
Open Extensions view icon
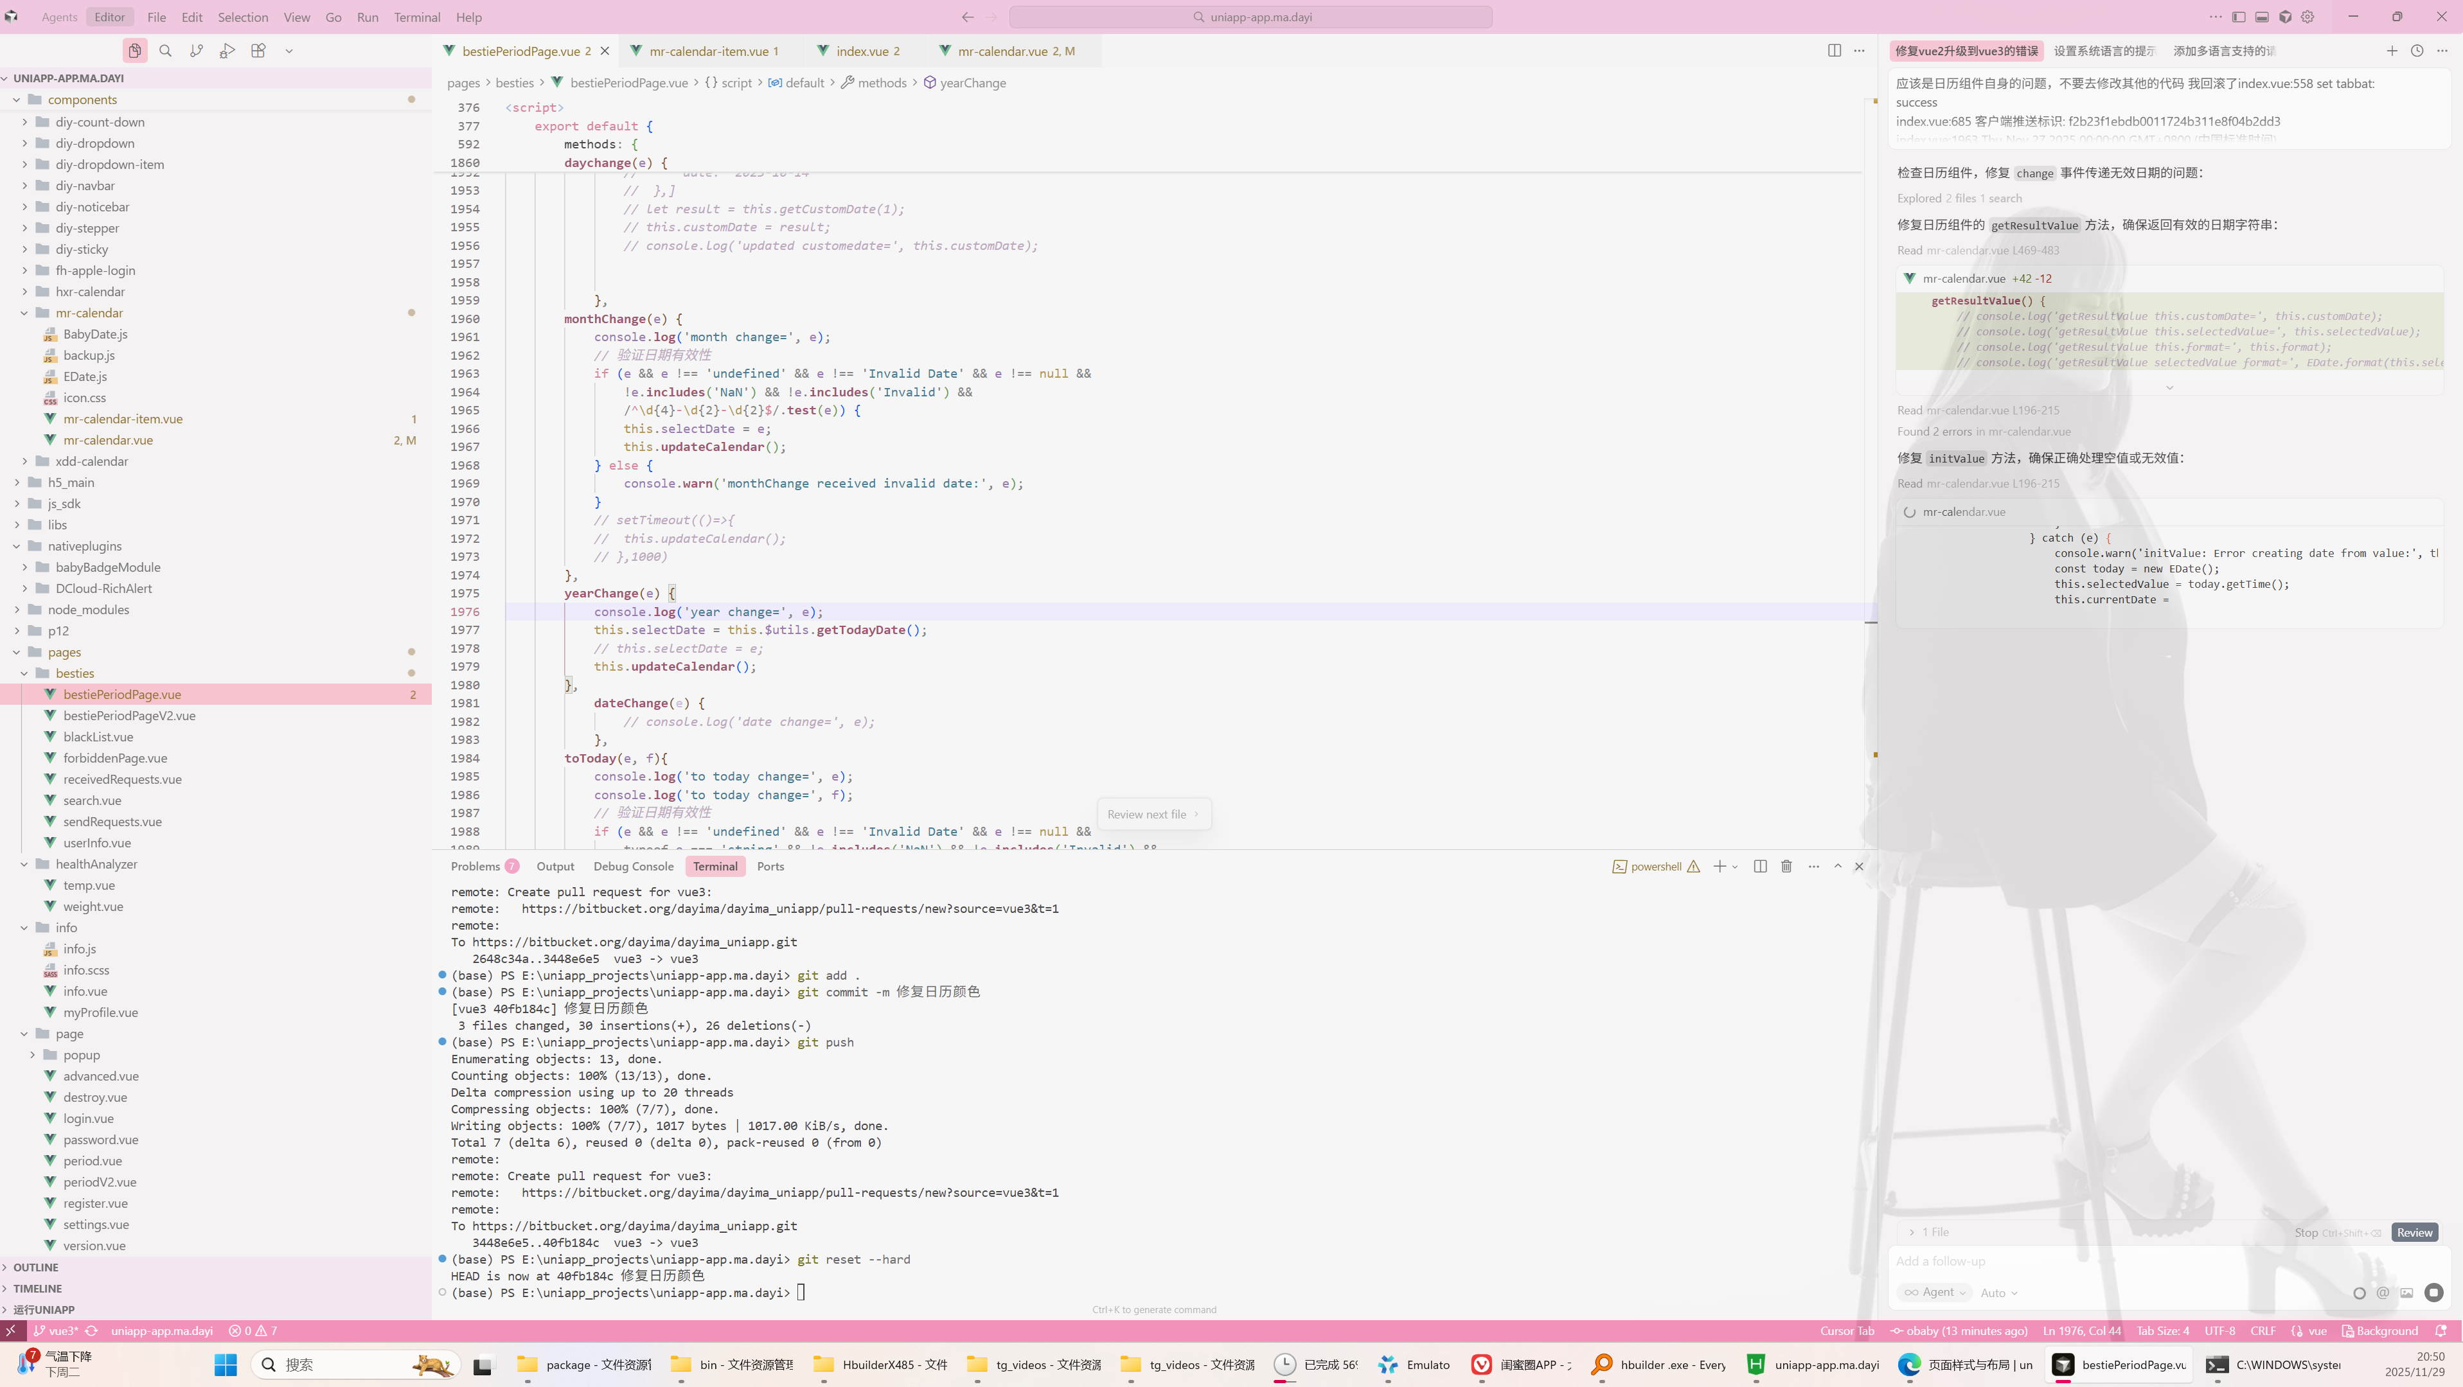258,51
